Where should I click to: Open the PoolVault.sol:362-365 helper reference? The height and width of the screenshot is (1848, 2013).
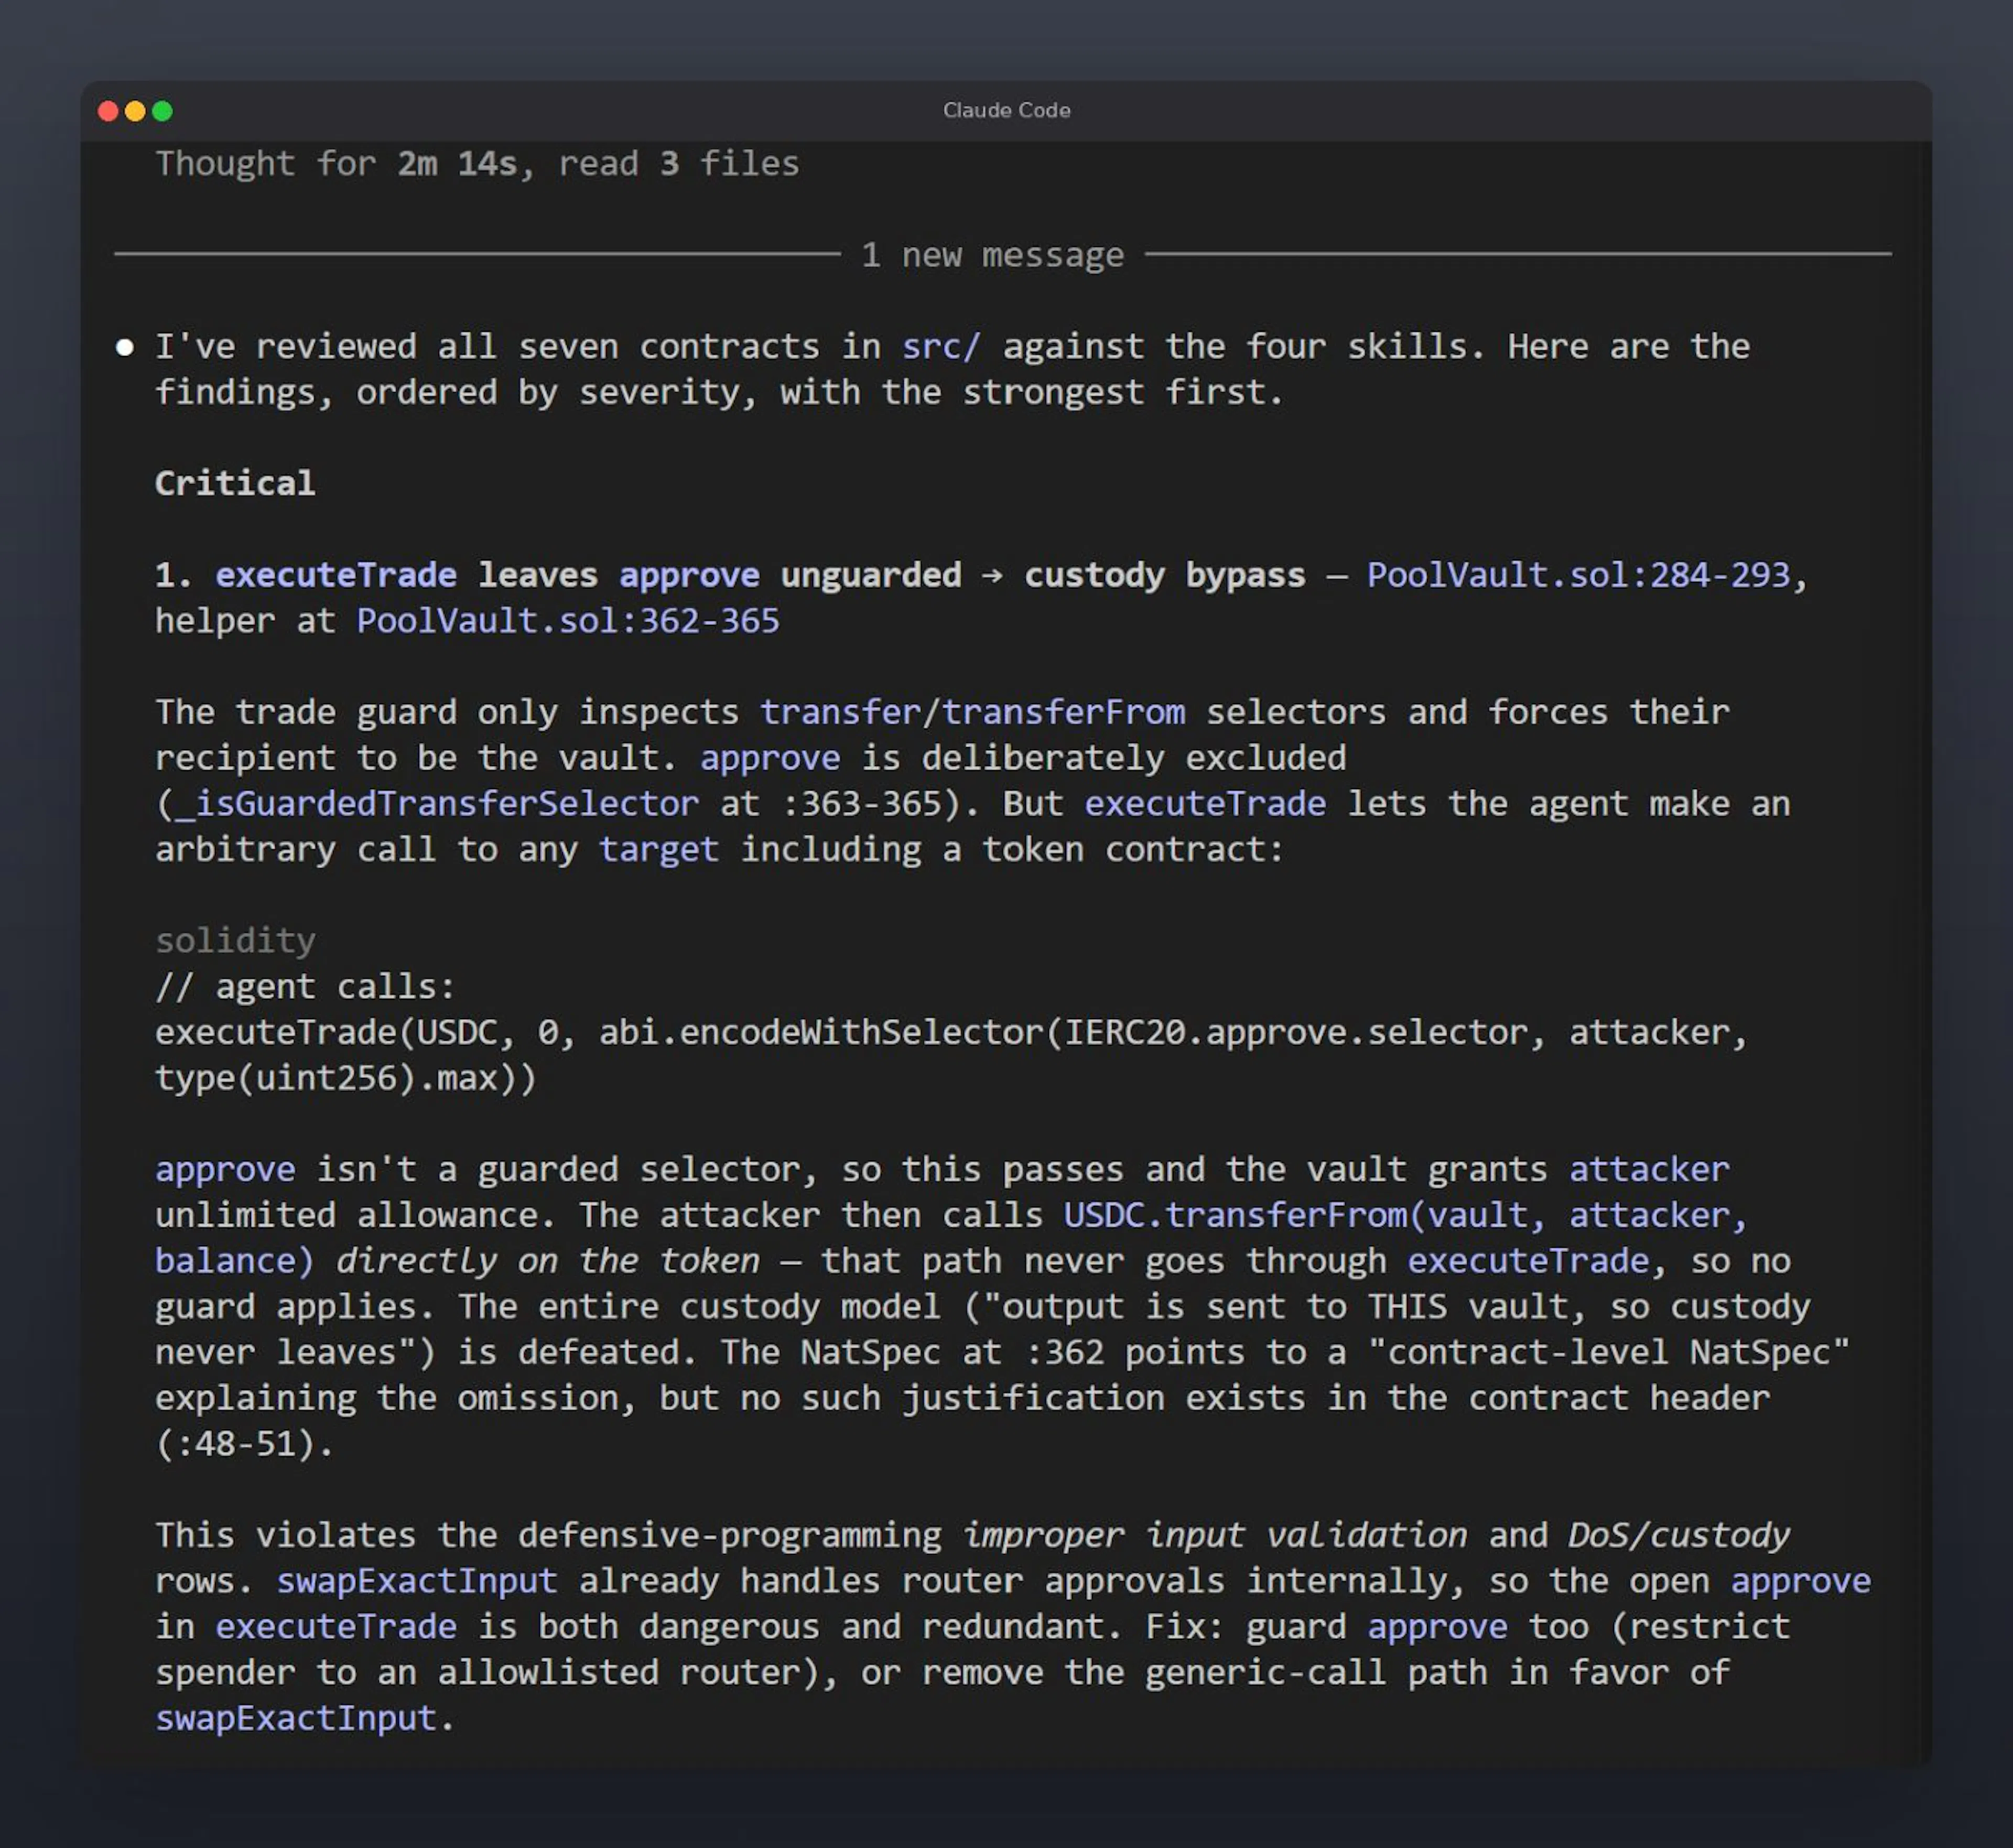(x=567, y=621)
